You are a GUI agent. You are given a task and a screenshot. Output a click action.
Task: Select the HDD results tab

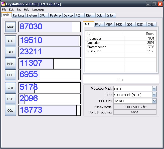point(120,24)
